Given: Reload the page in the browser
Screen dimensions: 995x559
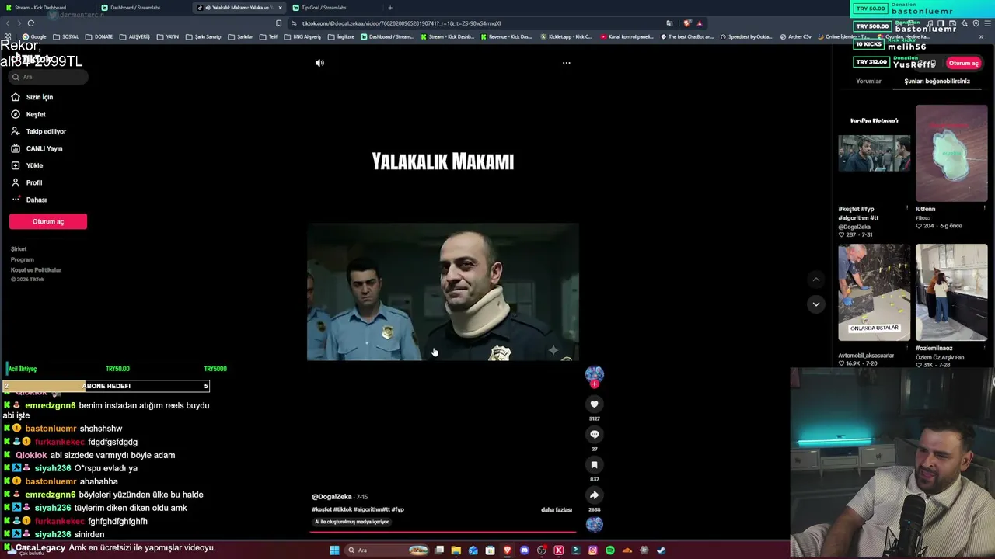Looking at the screenshot, I should coord(30,23).
